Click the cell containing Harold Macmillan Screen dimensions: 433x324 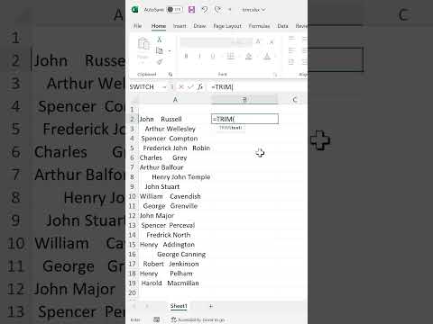pyautogui.click(x=175, y=283)
